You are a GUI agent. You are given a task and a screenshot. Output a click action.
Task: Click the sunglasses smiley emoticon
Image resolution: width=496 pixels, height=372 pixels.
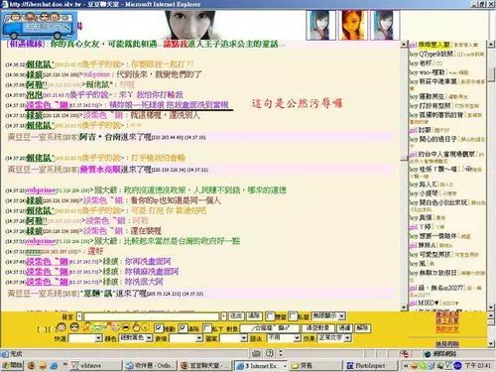[74, 327]
